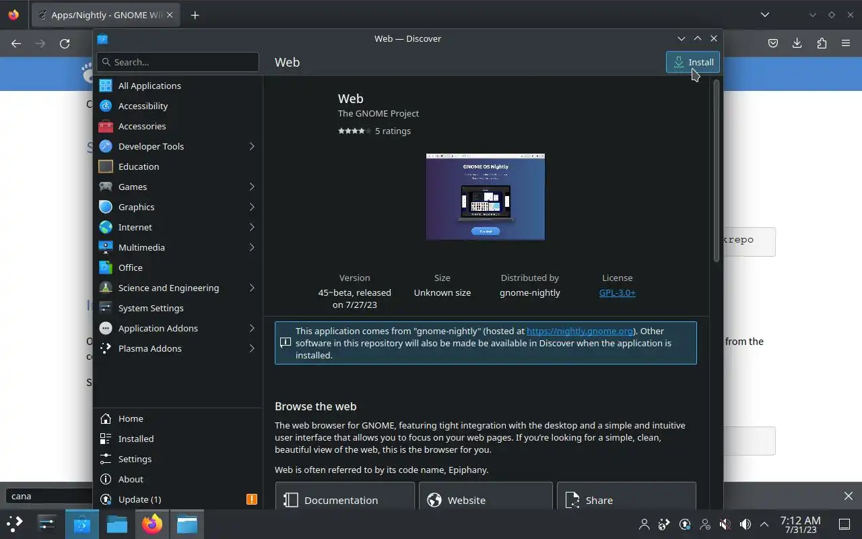This screenshot has height=539, width=862.
Task: Select the Games category row
Action: click(x=178, y=187)
